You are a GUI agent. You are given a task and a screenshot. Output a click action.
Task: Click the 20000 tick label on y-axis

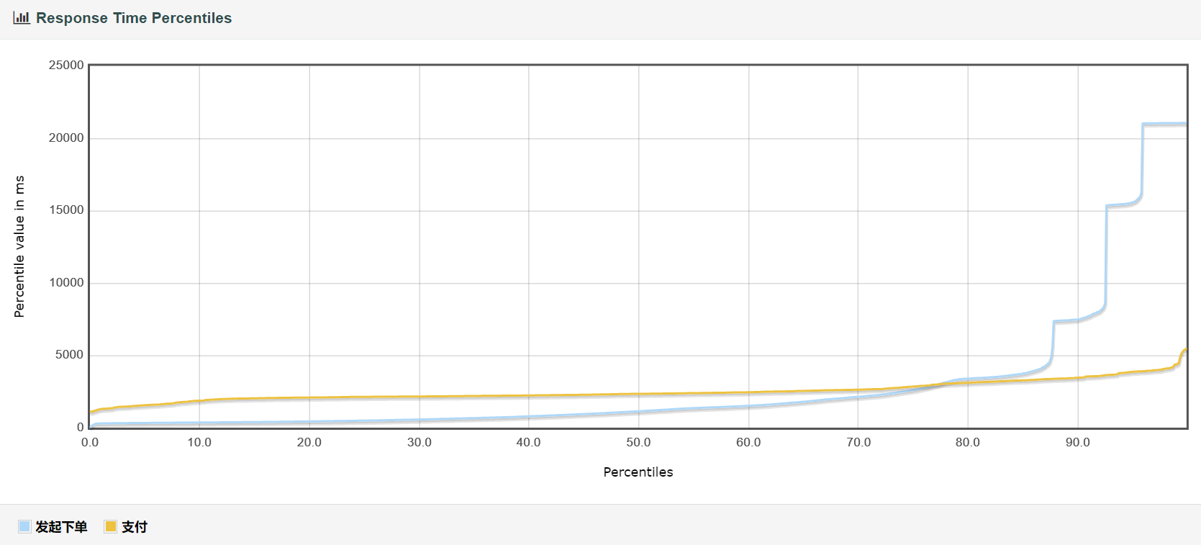click(x=66, y=138)
